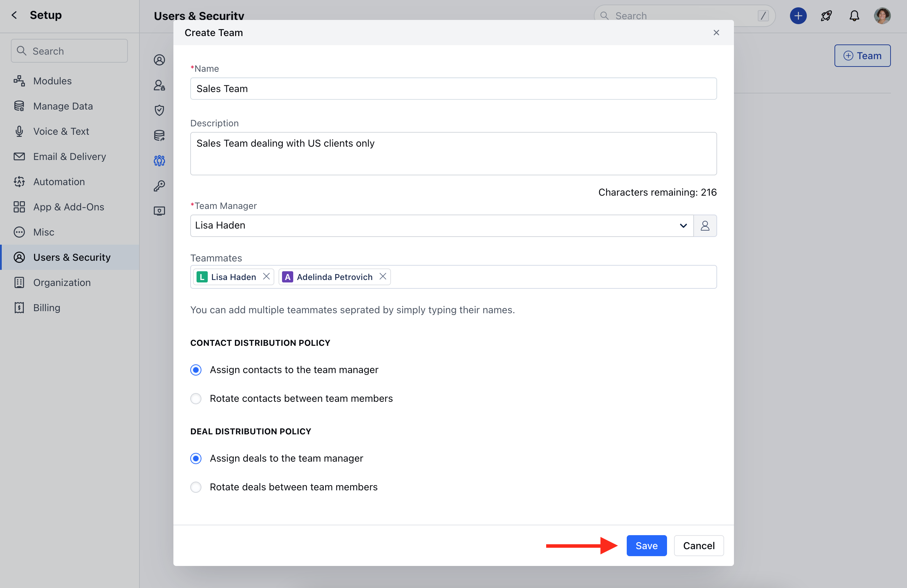
Task: Remove Lisa Haden from Teammates
Action: coord(266,276)
